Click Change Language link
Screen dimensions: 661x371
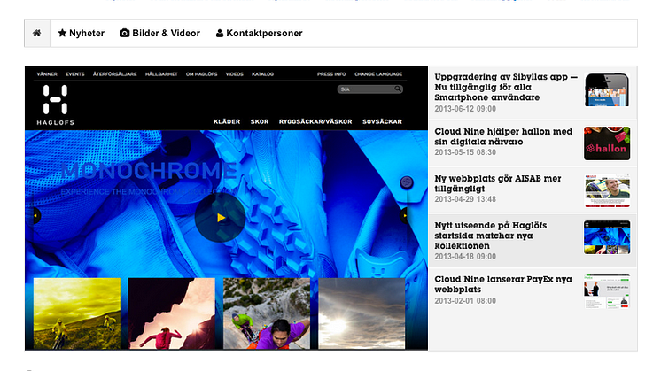tap(378, 74)
